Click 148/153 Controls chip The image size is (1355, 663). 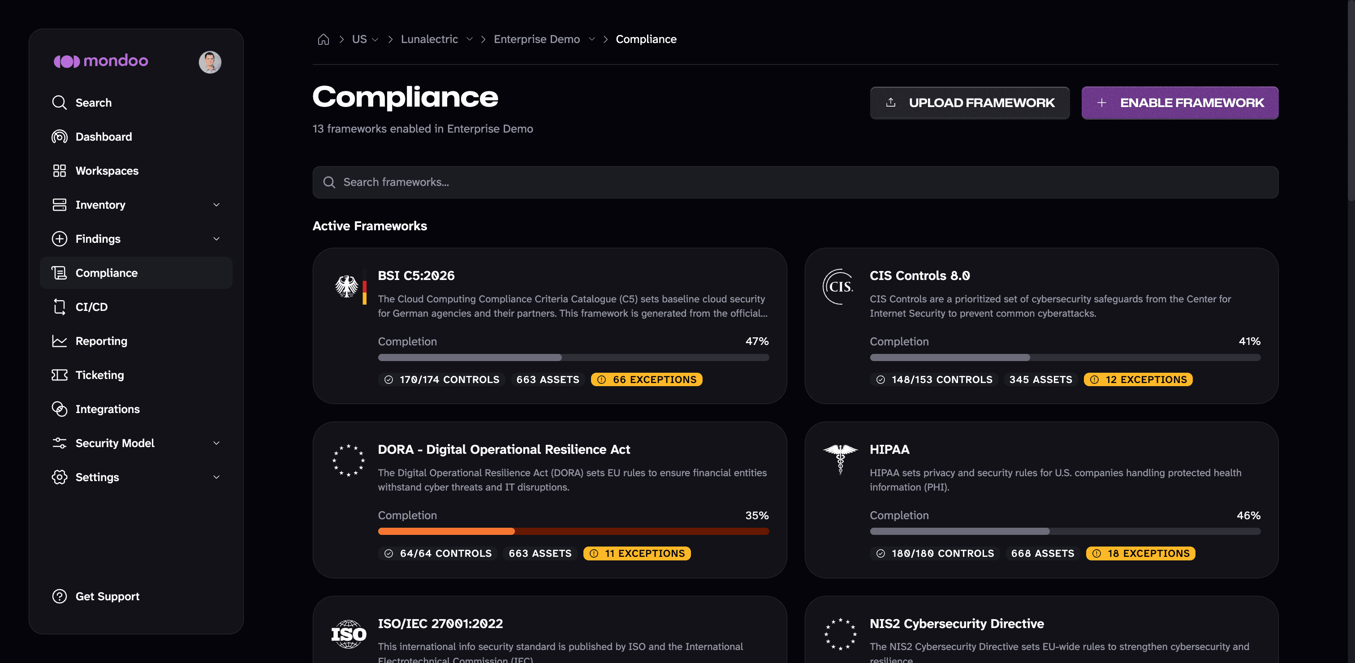934,379
